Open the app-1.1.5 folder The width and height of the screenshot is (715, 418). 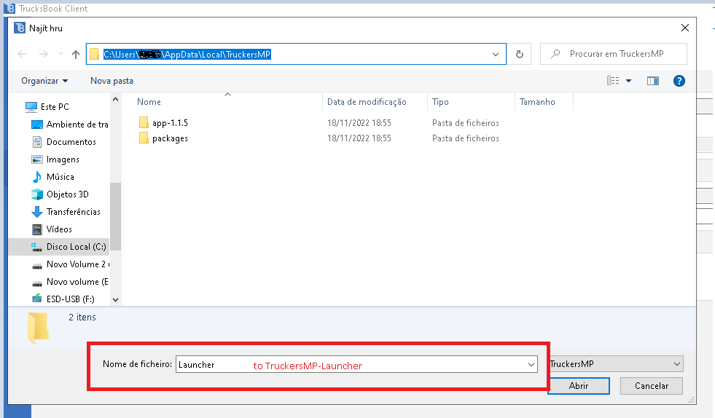pos(170,123)
